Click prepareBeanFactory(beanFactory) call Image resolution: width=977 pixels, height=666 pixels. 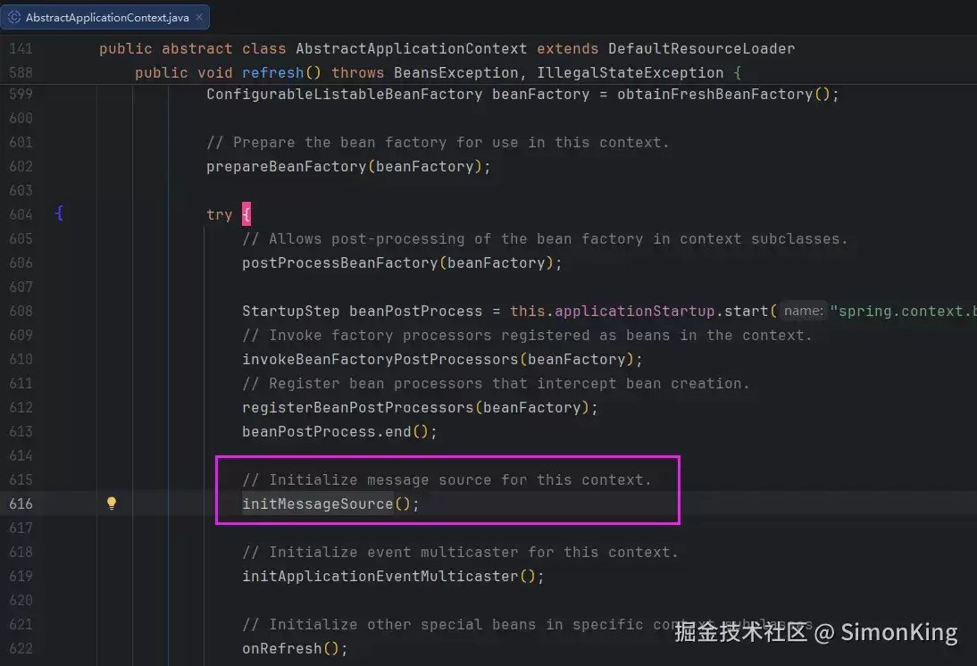point(345,167)
